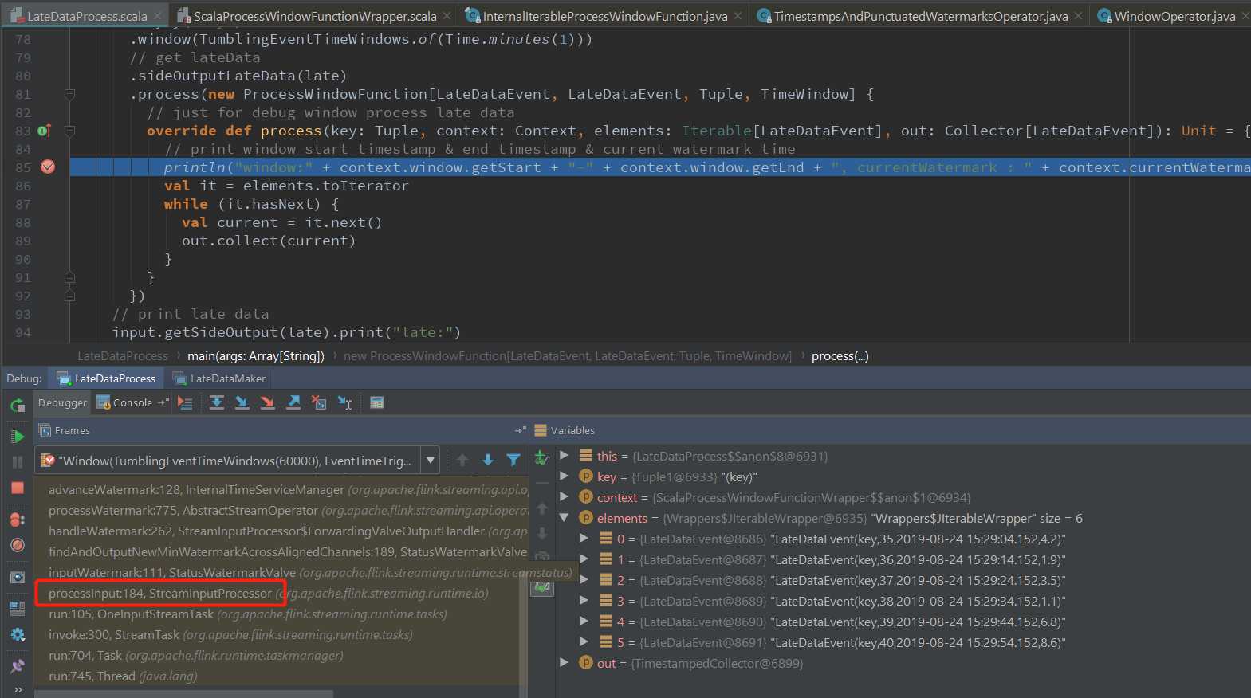Click Restore Frames view icon next to Variables

coord(521,430)
